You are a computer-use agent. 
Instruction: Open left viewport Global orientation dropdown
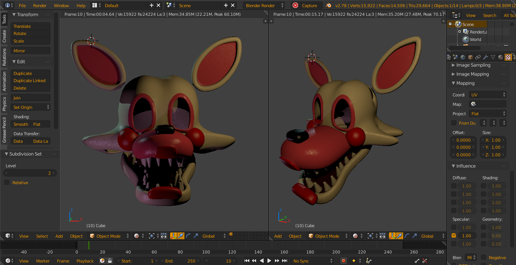point(214,236)
